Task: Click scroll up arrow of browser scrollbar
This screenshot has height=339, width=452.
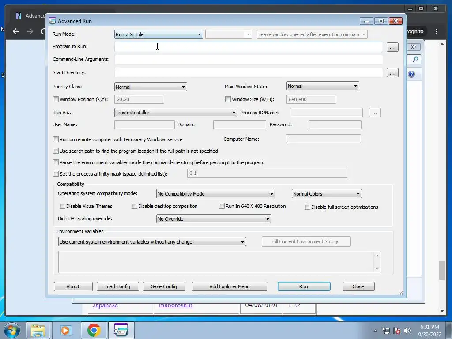Action: pos(442,44)
